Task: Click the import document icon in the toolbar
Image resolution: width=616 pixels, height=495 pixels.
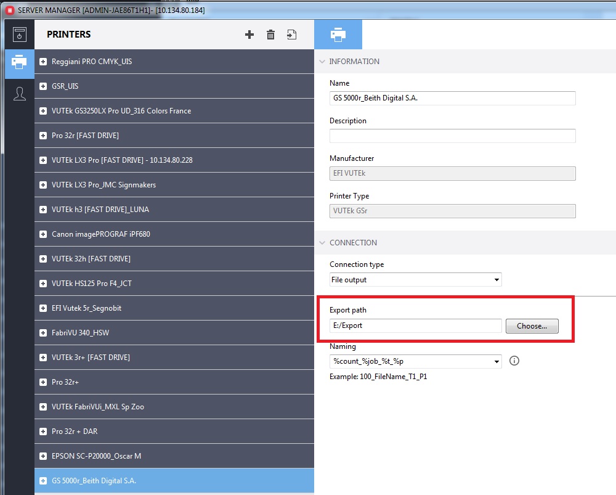Action: point(291,35)
